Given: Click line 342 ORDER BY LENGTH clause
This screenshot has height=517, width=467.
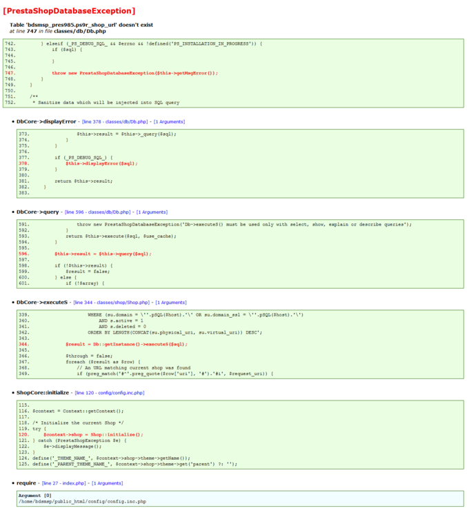Looking at the screenshot, I should (175, 333).
